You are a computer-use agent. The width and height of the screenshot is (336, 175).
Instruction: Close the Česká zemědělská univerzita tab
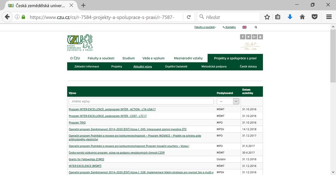pos(71,5)
